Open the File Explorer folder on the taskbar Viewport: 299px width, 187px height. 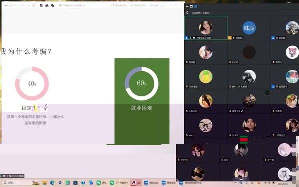[45, 183]
